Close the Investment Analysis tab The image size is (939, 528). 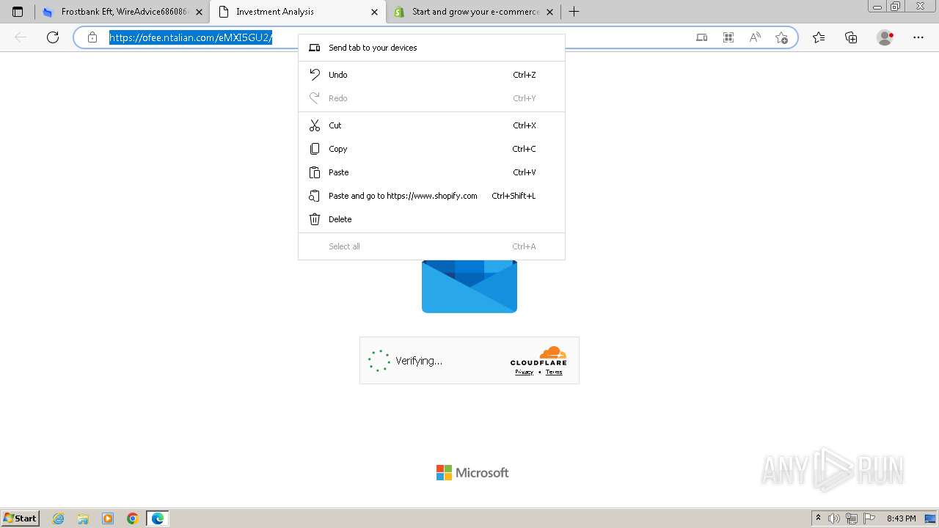coord(374,12)
